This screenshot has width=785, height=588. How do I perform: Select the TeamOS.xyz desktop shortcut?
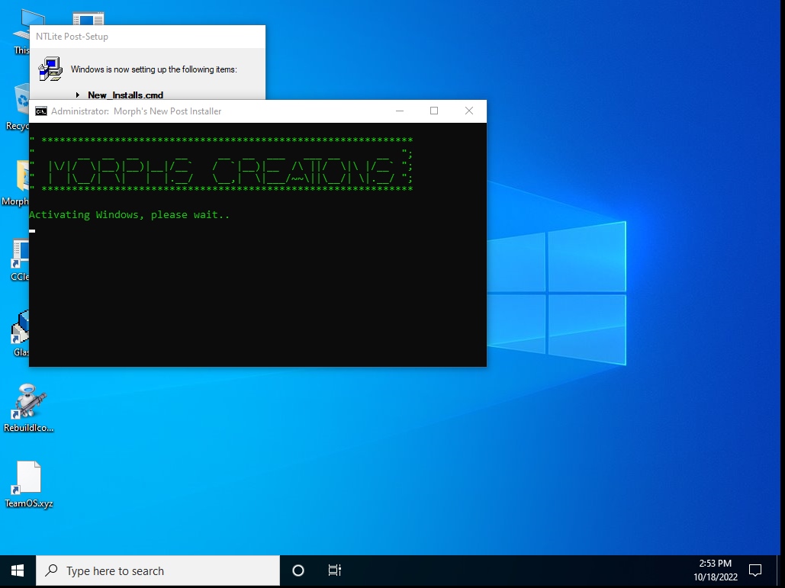pyautogui.click(x=29, y=480)
